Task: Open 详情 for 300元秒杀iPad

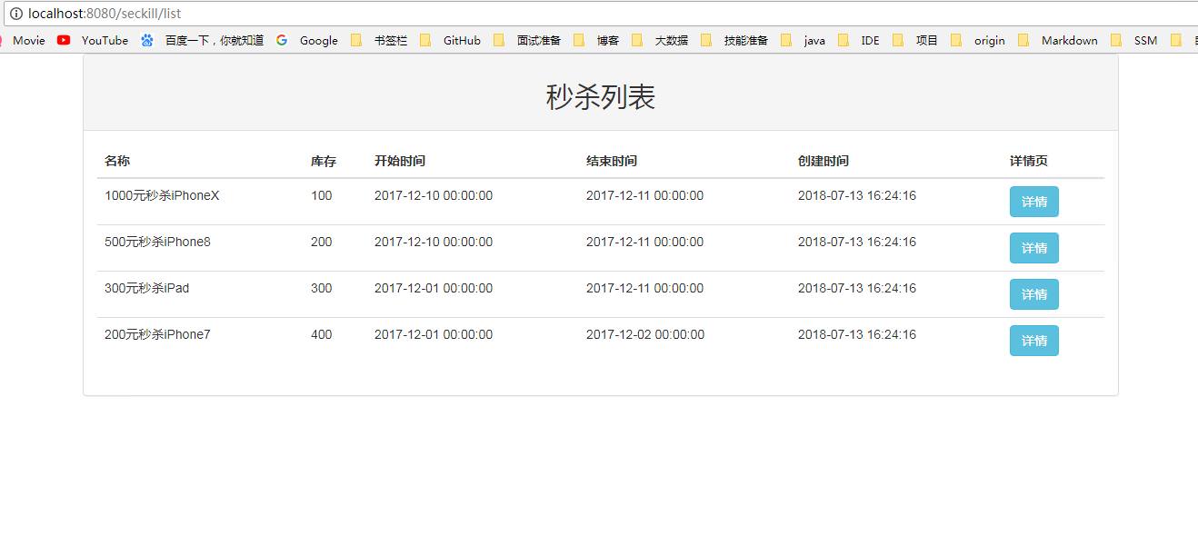Action: click(x=1034, y=294)
